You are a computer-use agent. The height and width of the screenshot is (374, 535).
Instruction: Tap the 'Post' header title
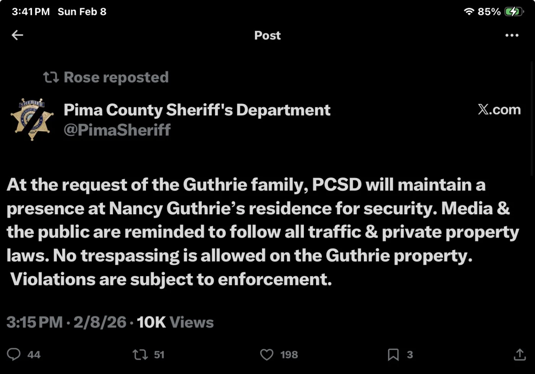(267, 35)
